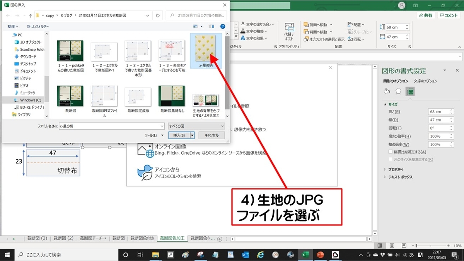Open the Alt Text (代替テキスト) tool
This screenshot has height=261, width=464.
289,32
